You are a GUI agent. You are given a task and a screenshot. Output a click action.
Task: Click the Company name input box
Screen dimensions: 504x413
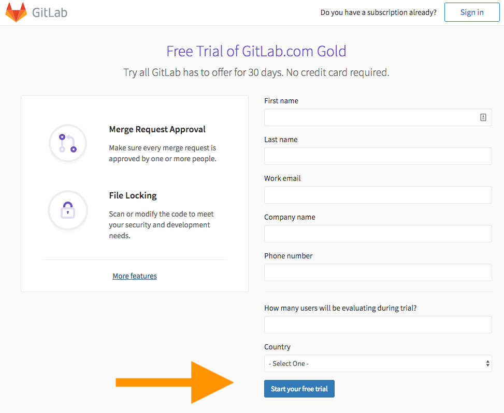point(378,234)
